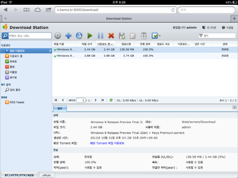Open Safari bookmarks book icon
Viewport: 238px width, 178px height.
[26, 10]
